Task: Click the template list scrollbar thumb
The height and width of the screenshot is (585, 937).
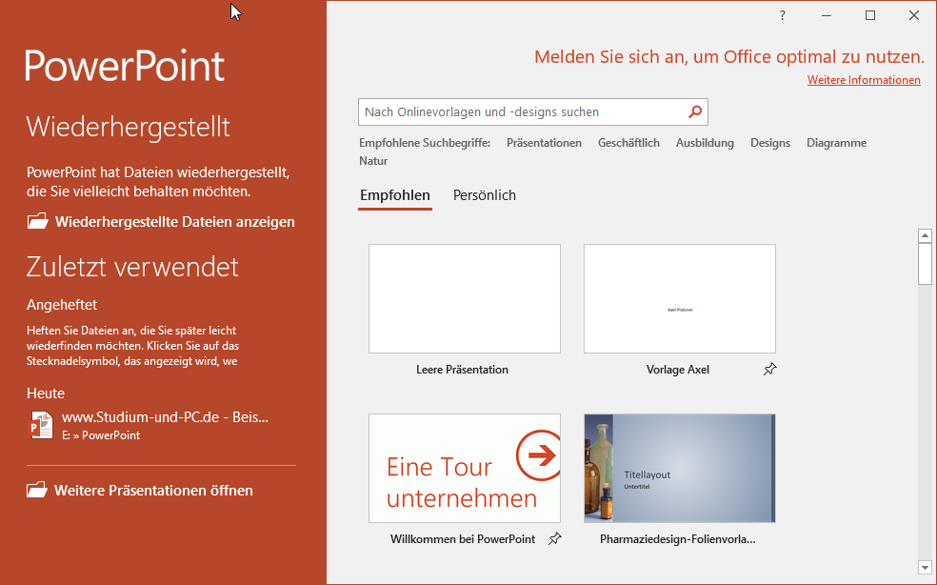Action: [x=925, y=264]
